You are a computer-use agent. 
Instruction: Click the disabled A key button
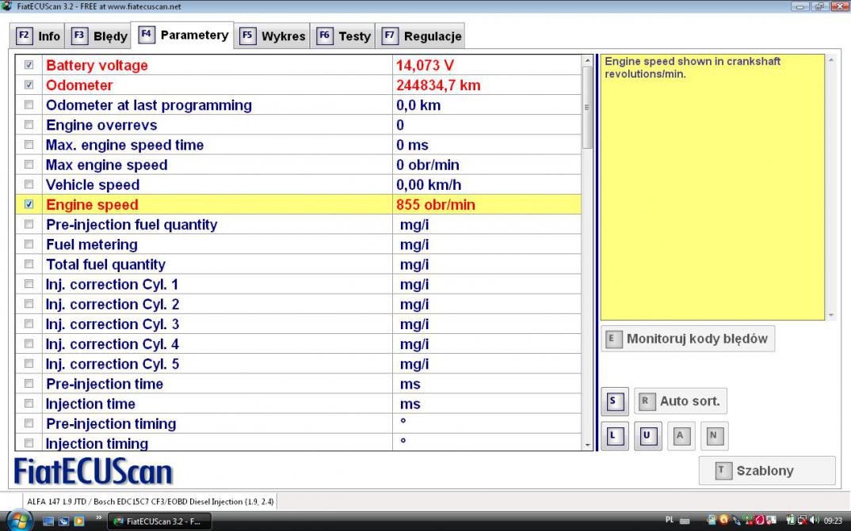[x=681, y=435]
